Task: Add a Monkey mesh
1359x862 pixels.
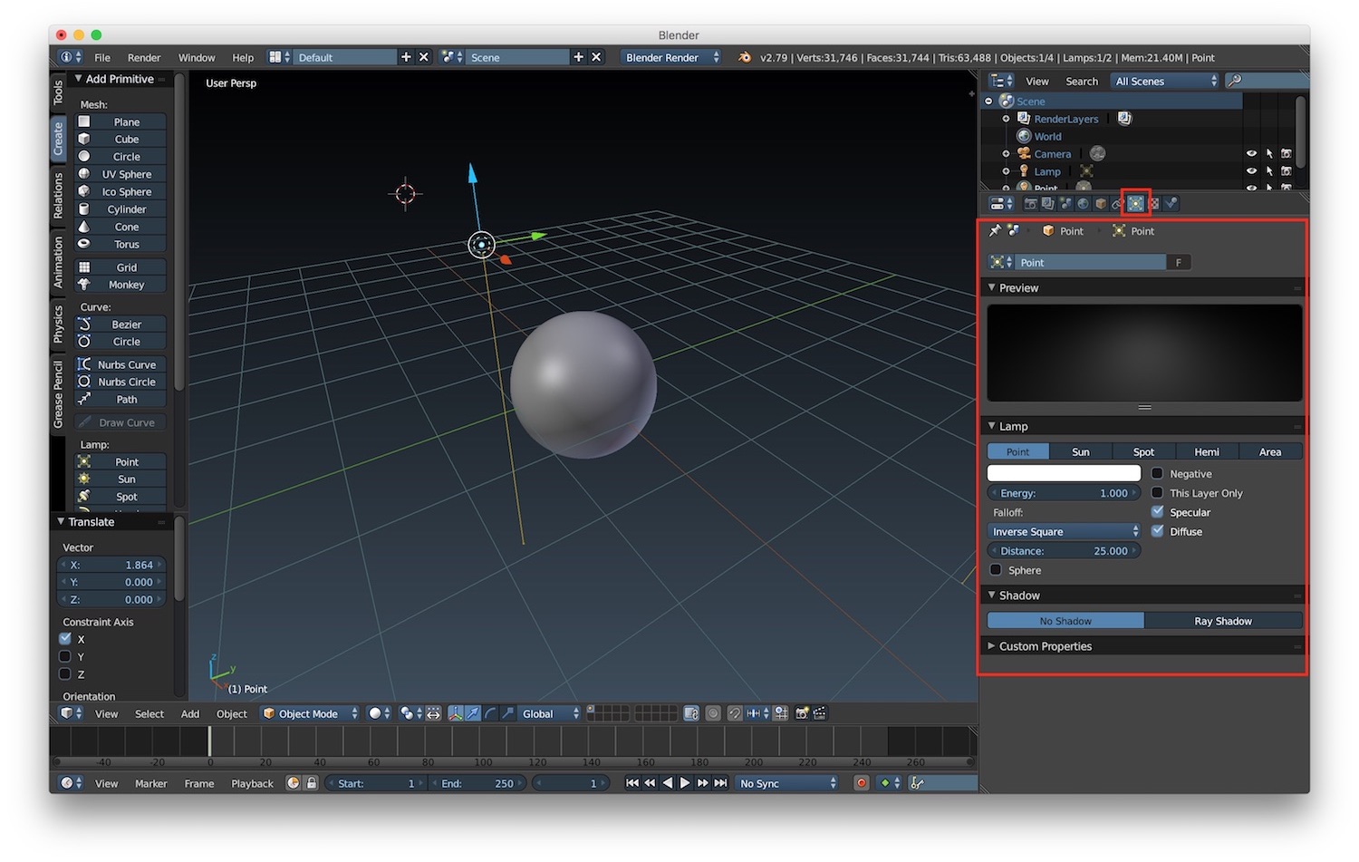Action: coord(120,285)
